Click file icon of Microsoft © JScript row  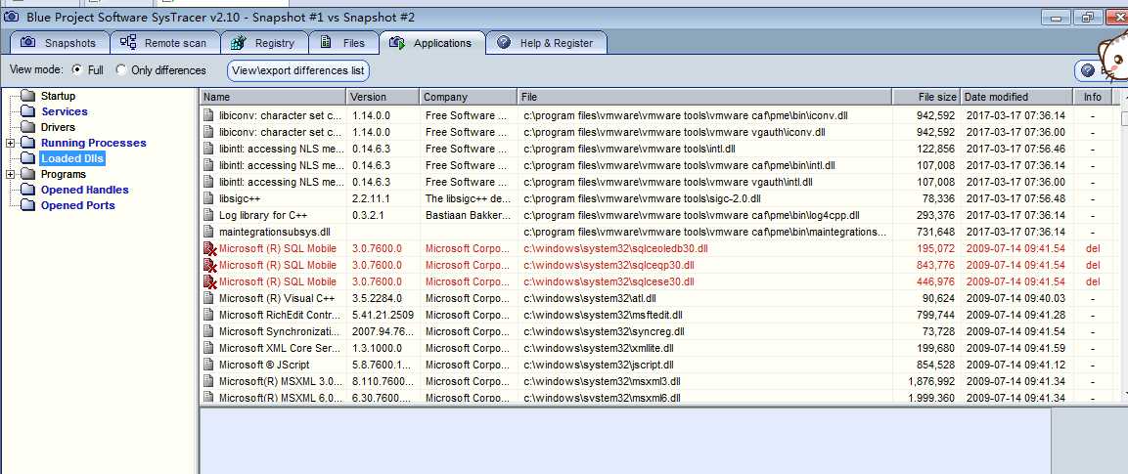click(208, 365)
